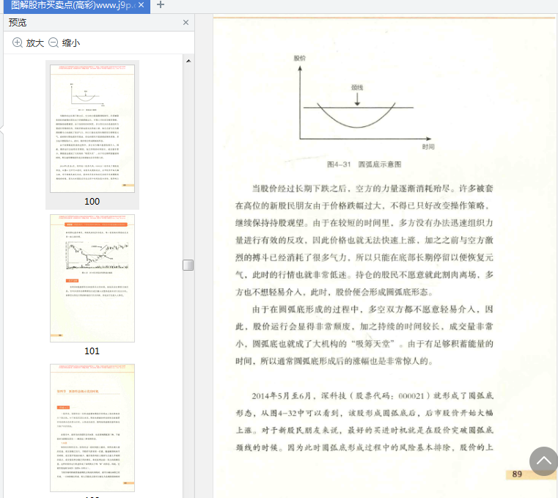
Task: Click the page number 89
Action: click(x=517, y=474)
